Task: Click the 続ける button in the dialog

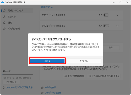Action: point(47,61)
